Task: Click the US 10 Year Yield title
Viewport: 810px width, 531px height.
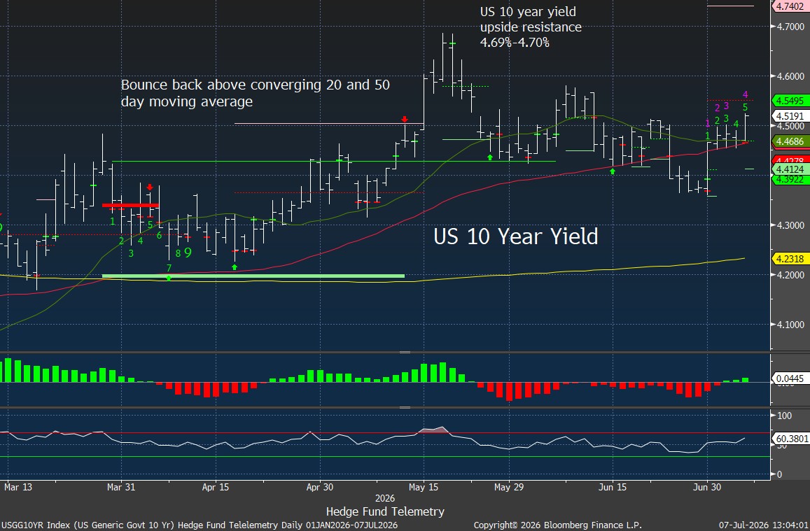Action: (515, 236)
